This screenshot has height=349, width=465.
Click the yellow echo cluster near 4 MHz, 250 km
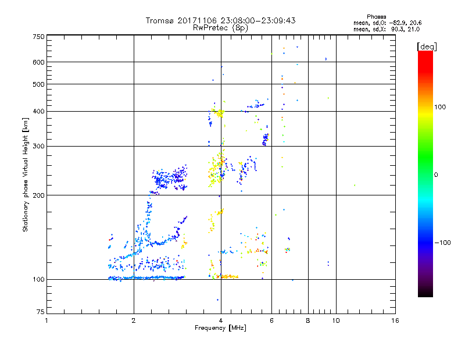click(x=216, y=170)
